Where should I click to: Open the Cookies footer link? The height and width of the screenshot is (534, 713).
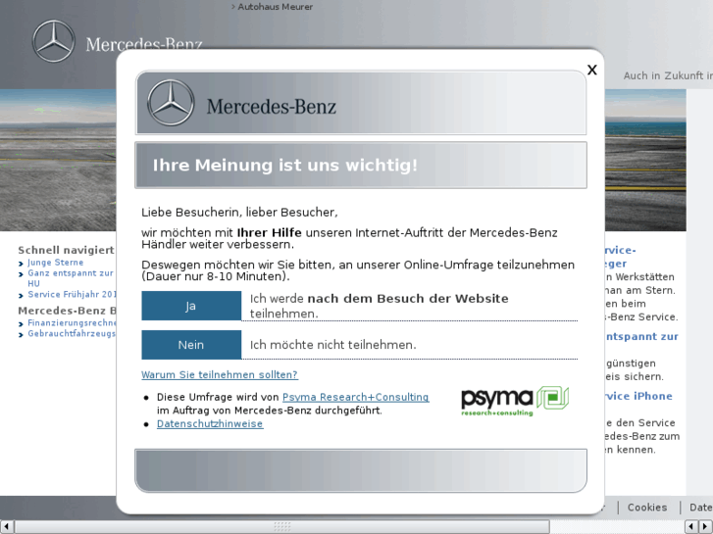pyautogui.click(x=647, y=508)
